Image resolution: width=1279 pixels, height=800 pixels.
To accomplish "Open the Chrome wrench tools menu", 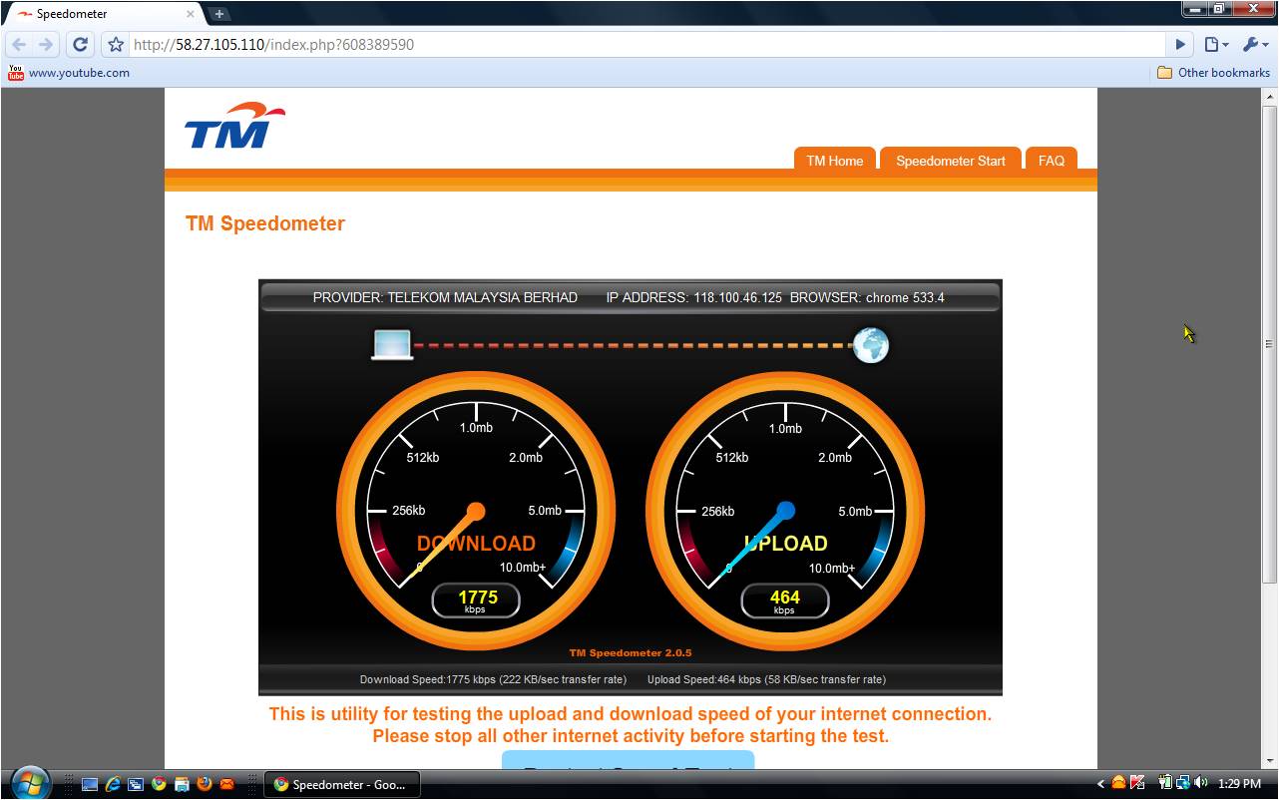I will [x=1254, y=44].
